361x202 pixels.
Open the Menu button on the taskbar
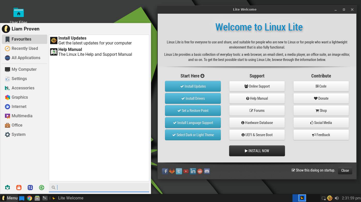(x=9, y=198)
